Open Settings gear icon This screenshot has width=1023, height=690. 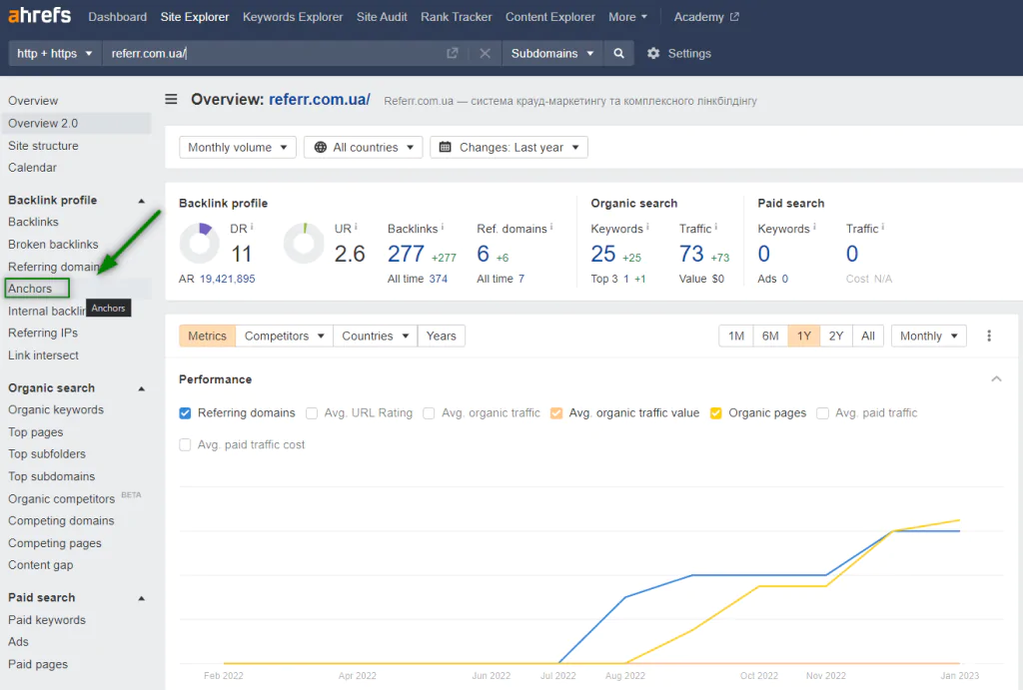click(653, 54)
